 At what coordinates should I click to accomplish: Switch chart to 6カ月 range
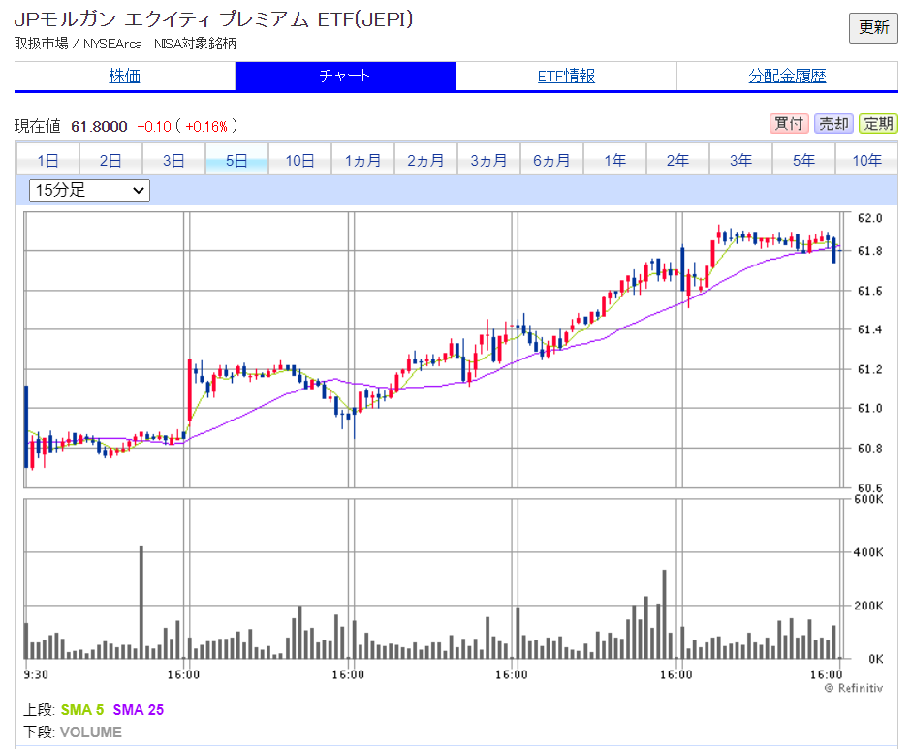[552, 160]
